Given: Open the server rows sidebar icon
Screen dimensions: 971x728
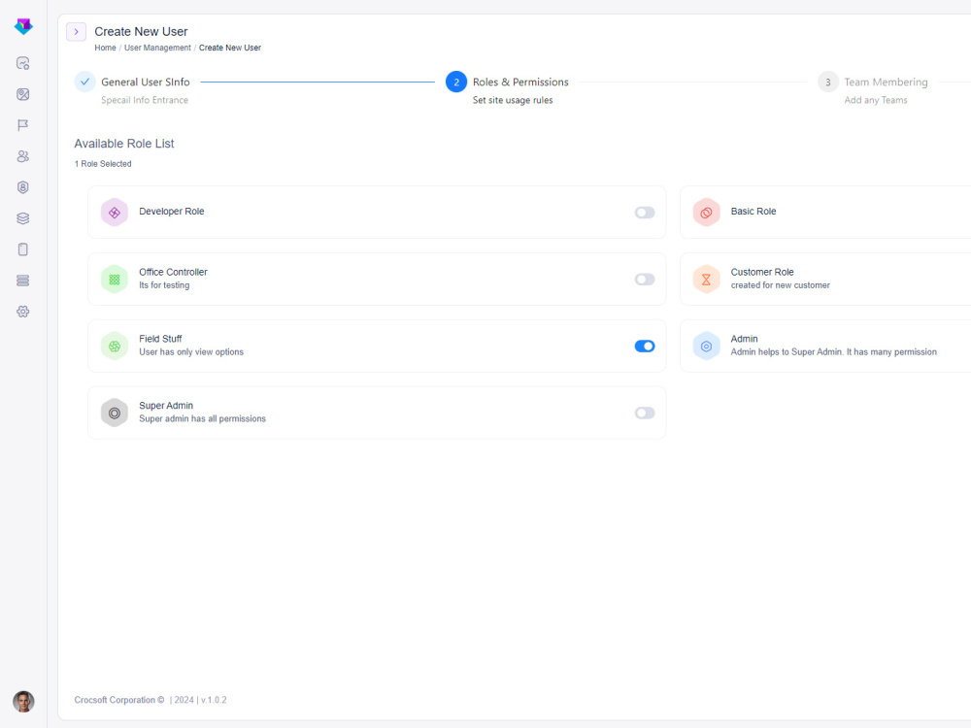Looking at the screenshot, I should [23, 281].
